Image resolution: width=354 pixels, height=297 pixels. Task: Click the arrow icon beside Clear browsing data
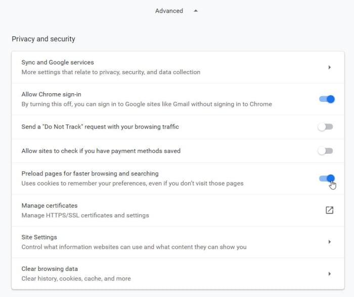(329, 274)
